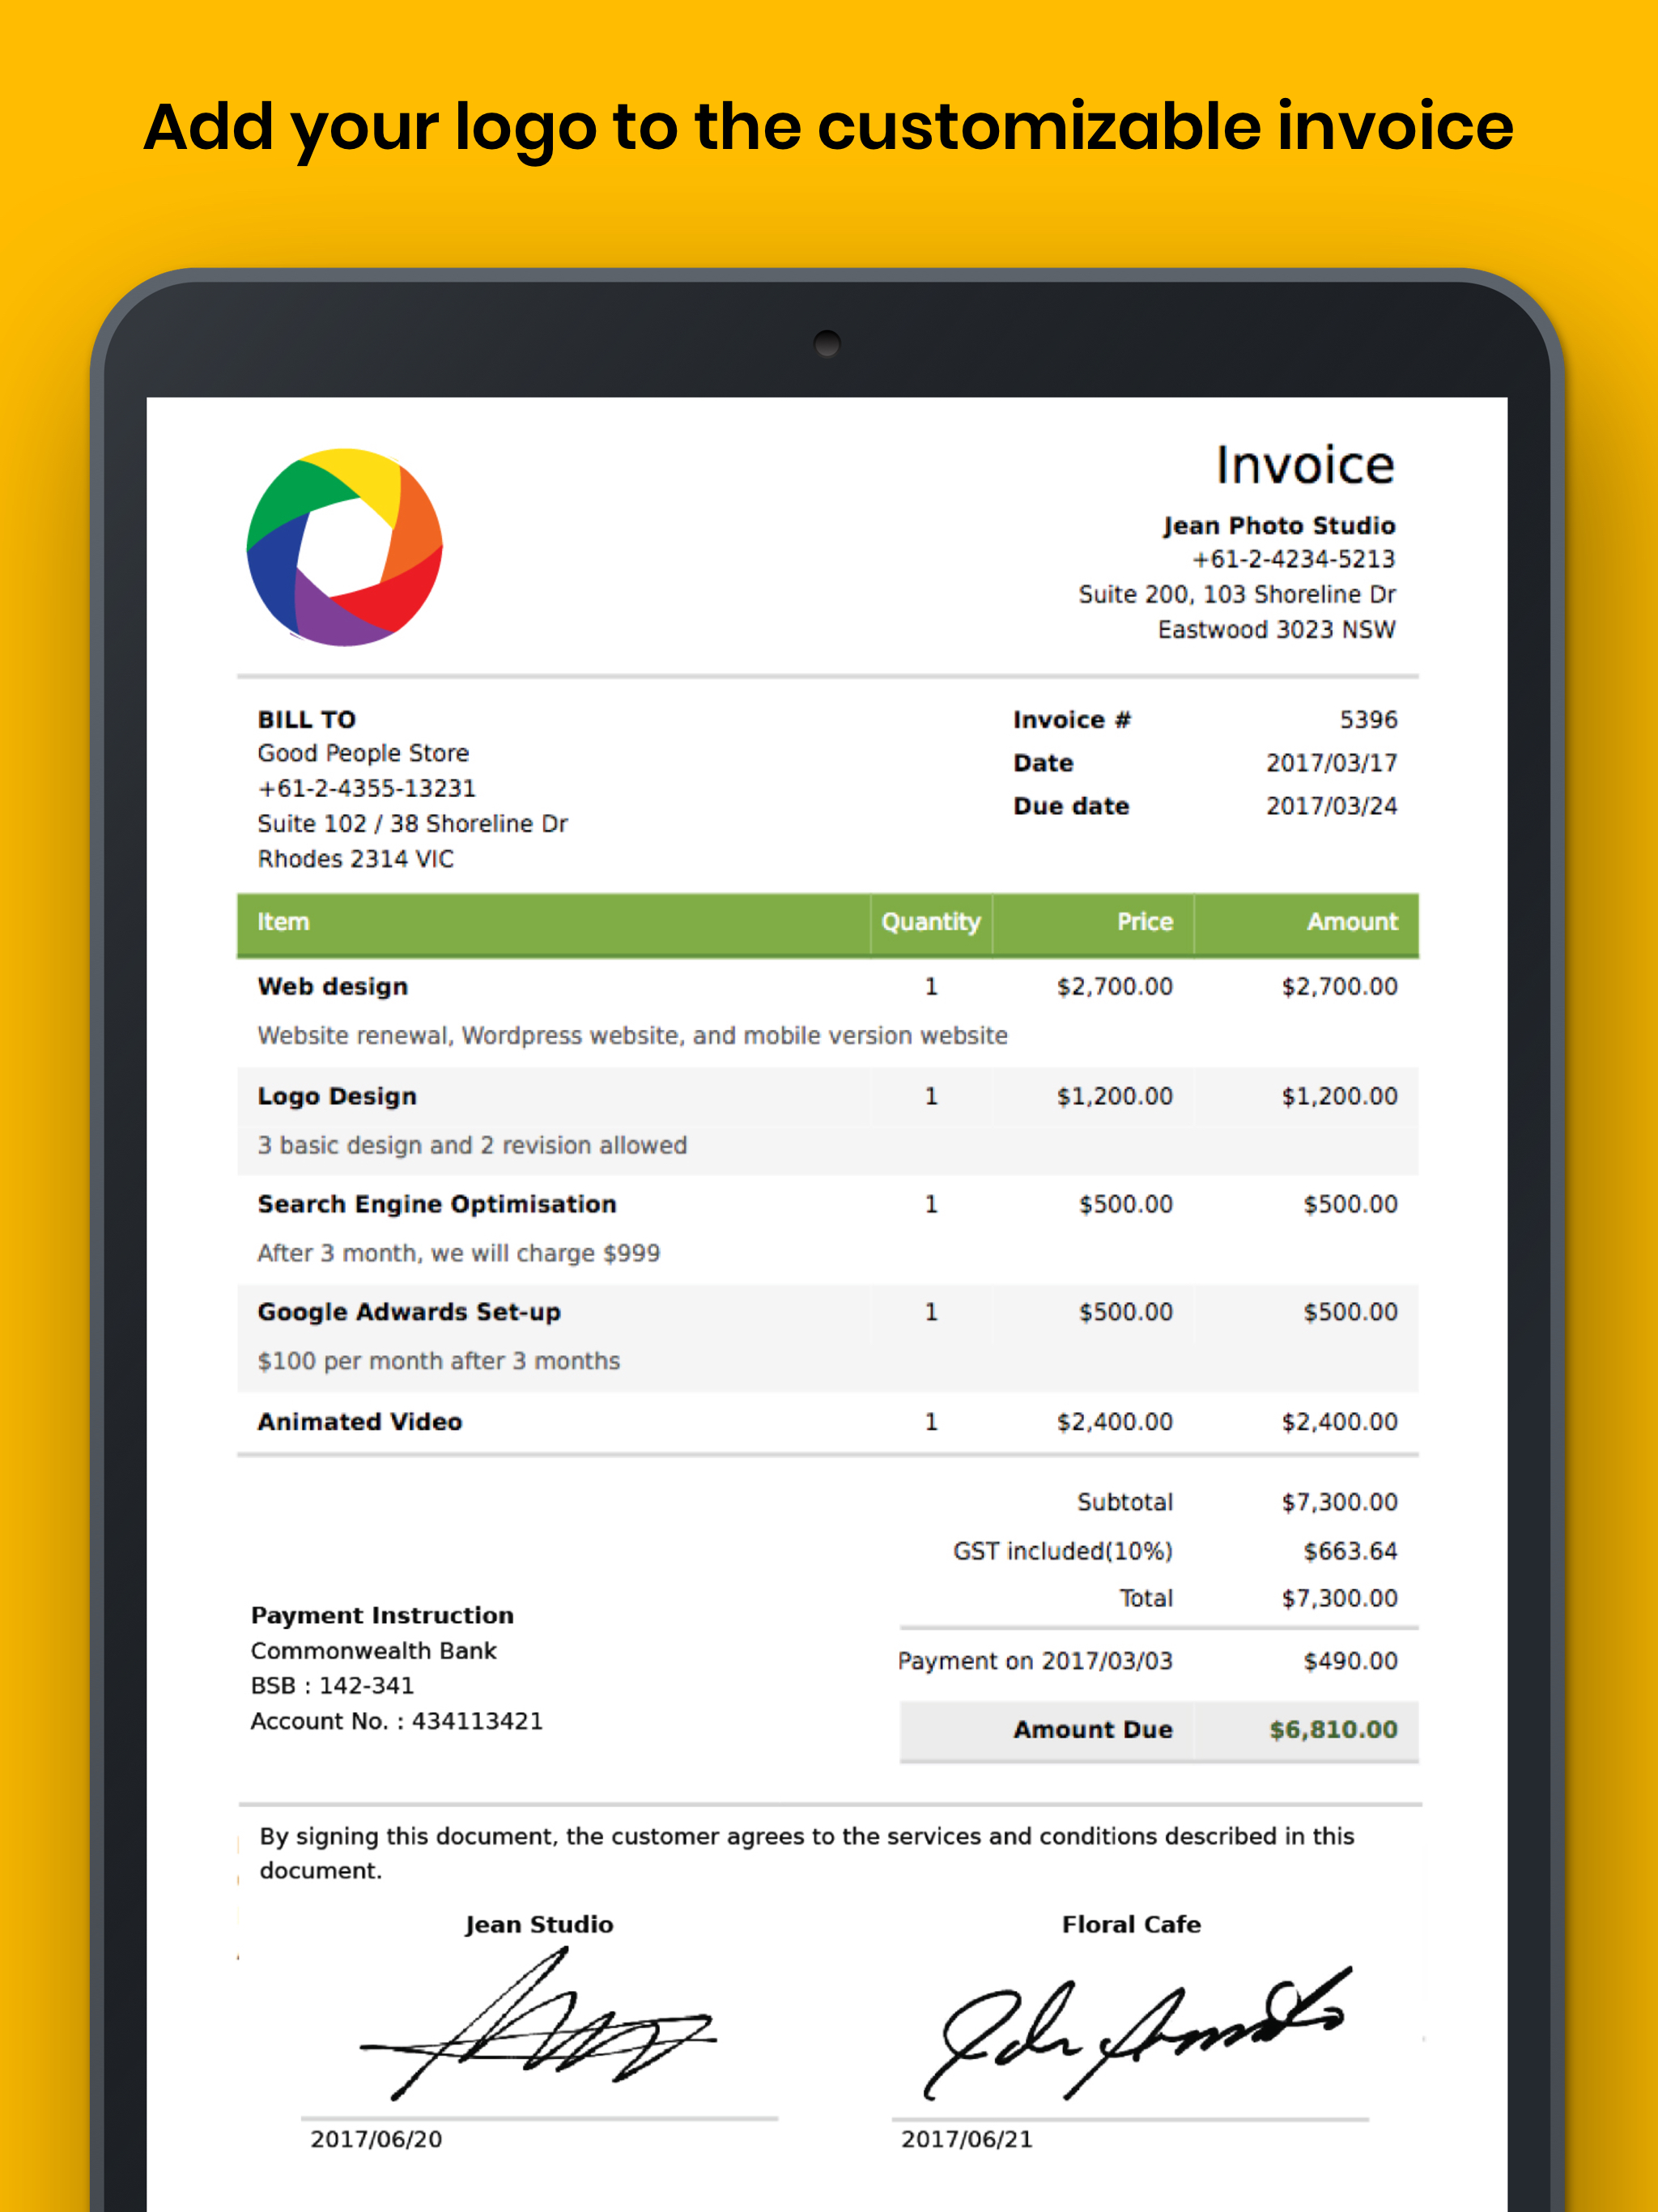Viewport: 1658px width, 2212px height.
Task: Click the Floral Cafe signature
Action: click(1133, 2030)
